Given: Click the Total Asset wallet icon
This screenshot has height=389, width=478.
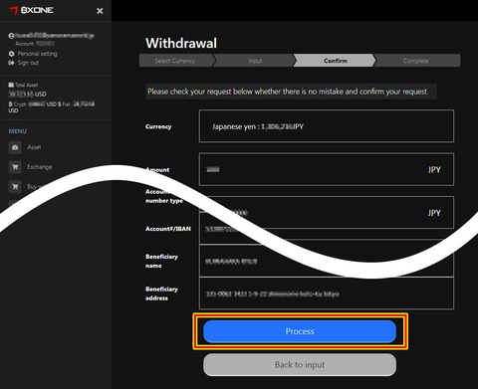Looking at the screenshot, I should [x=11, y=85].
